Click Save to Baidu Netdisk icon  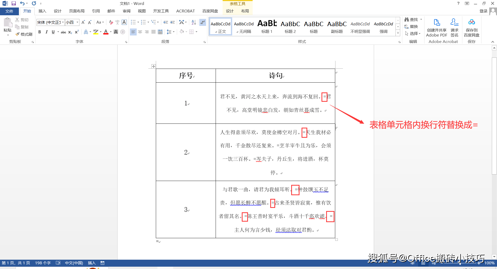[x=471, y=26]
